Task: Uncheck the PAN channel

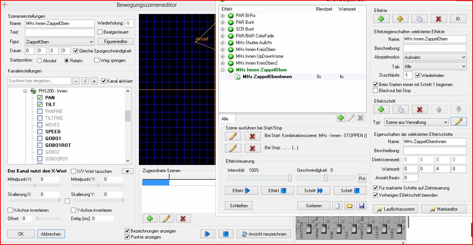Action: pyautogui.click(x=40, y=98)
